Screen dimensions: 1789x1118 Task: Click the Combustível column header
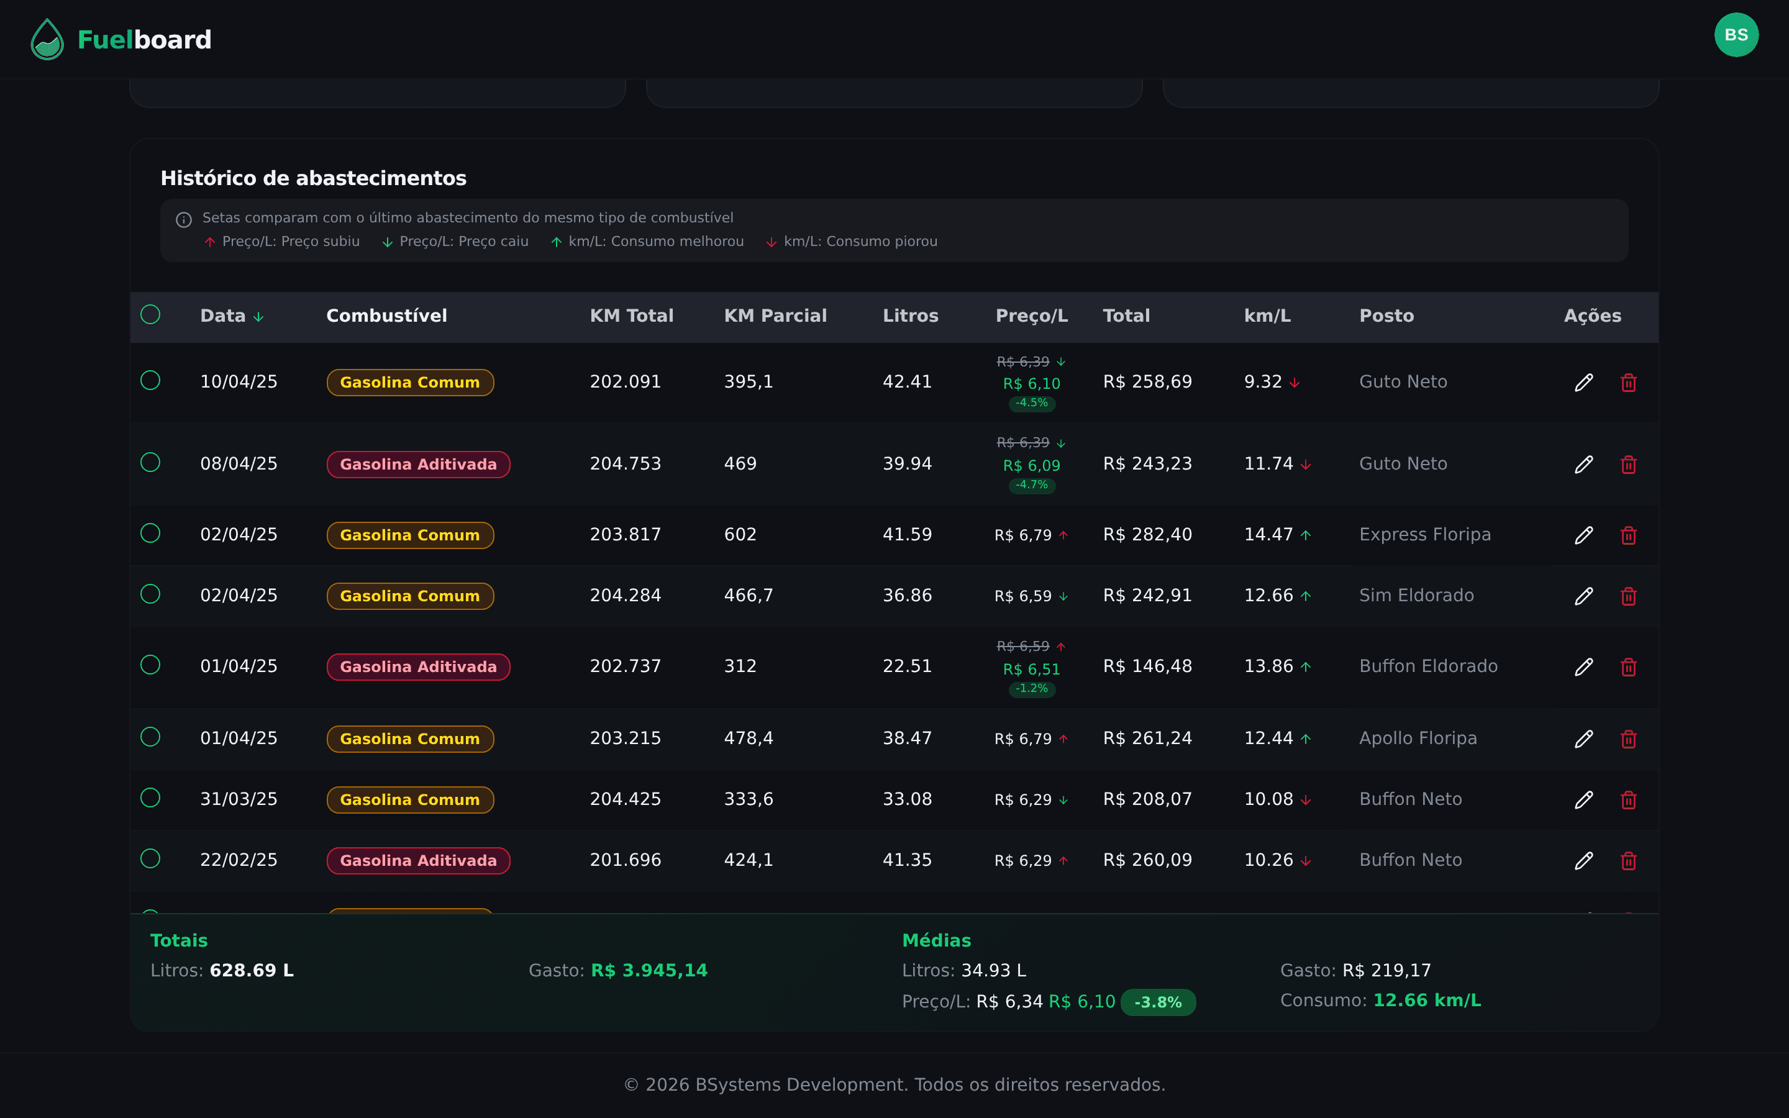386,316
